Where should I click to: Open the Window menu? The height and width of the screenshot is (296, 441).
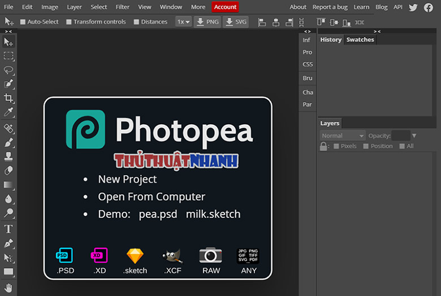coord(171,7)
